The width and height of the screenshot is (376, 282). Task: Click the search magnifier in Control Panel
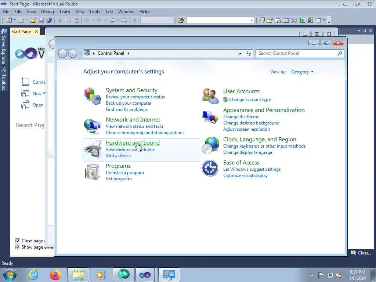click(340, 53)
